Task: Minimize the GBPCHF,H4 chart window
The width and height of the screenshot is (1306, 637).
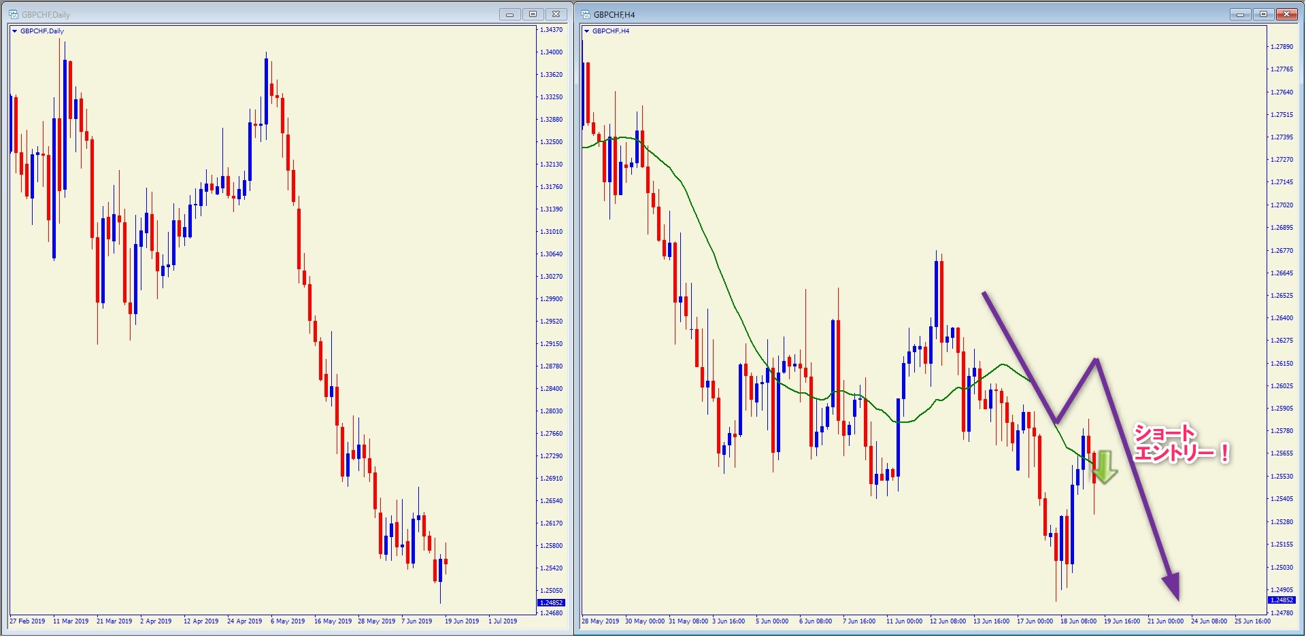Action: (x=1241, y=14)
